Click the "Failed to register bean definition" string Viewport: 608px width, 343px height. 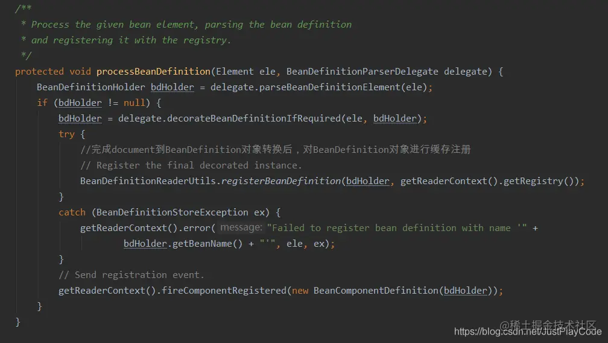pyautogui.click(x=397, y=228)
